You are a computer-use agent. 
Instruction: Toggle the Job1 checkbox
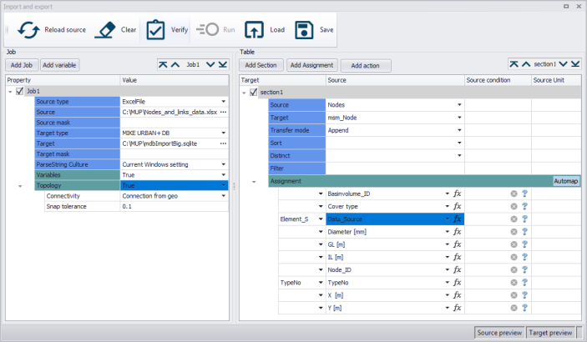(x=20, y=91)
